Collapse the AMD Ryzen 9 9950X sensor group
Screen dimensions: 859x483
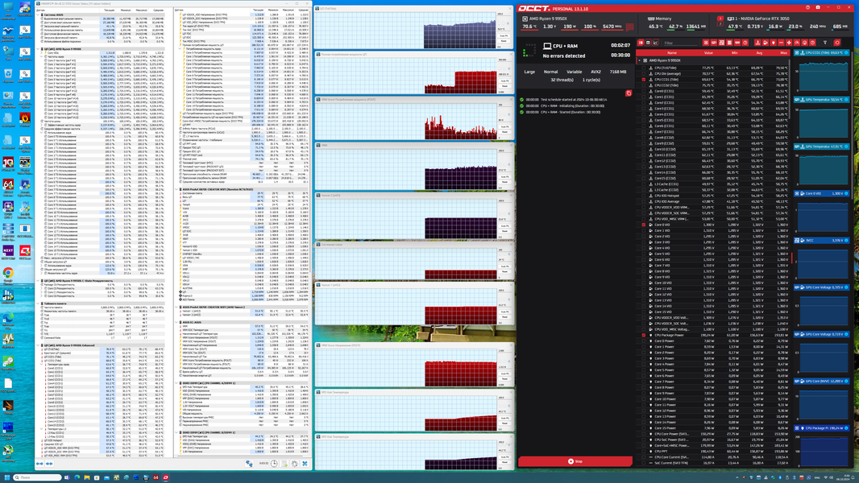[x=639, y=60]
